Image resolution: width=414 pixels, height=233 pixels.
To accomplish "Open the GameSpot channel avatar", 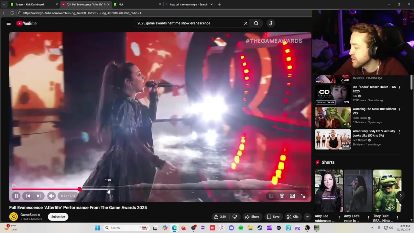I will (14, 216).
